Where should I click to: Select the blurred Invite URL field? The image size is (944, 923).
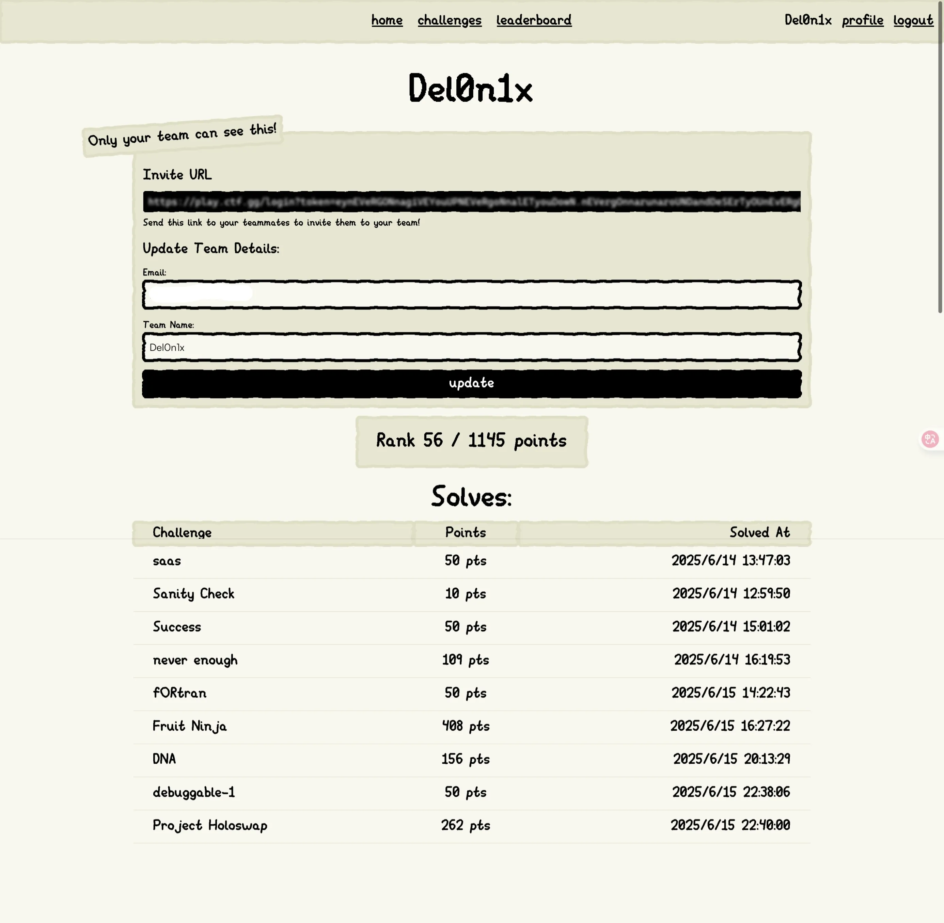pos(472,202)
